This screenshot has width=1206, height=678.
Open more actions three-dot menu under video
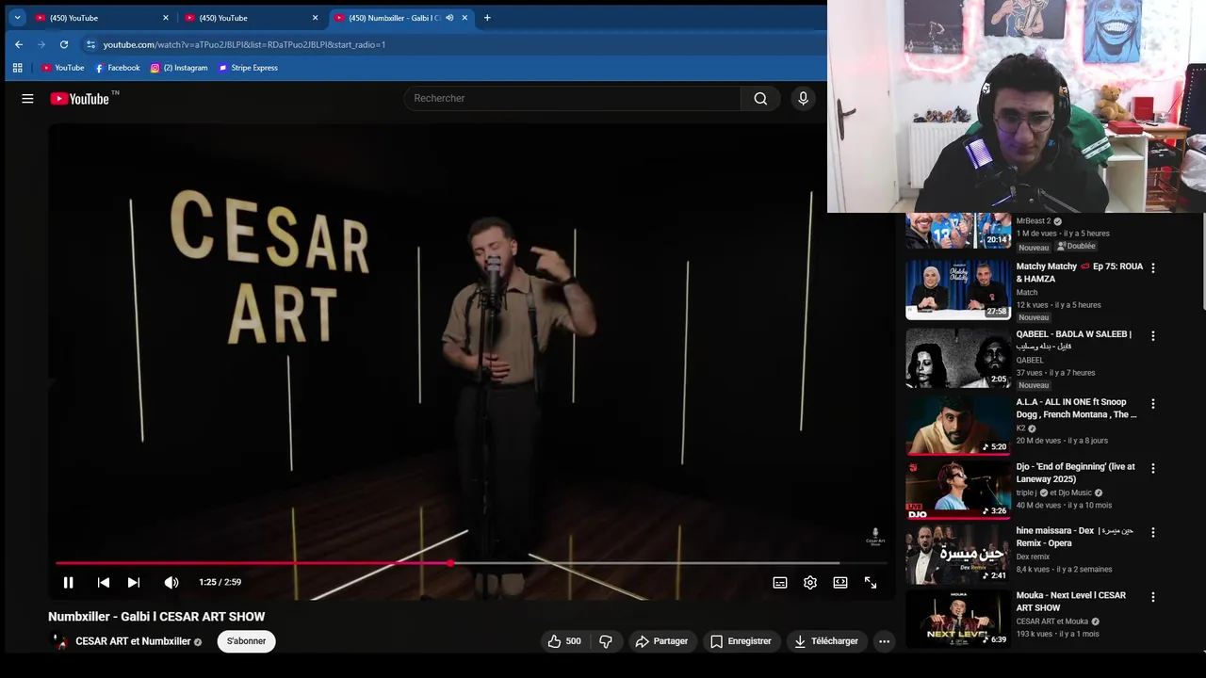(x=884, y=641)
